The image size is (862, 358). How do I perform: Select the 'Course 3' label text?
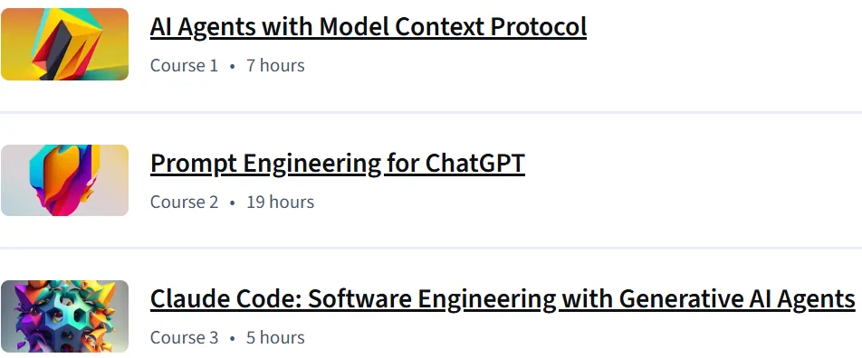(x=184, y=338)
